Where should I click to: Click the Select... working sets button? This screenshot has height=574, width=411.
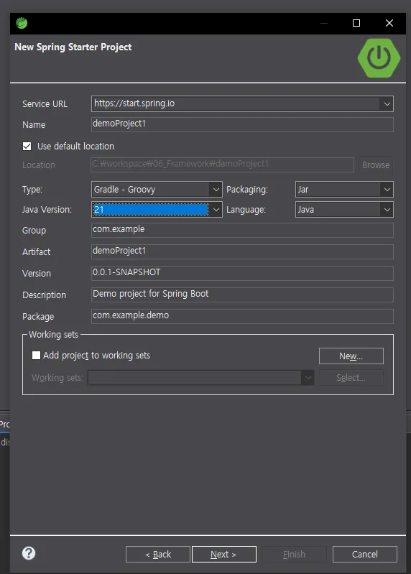coord(351,378)
